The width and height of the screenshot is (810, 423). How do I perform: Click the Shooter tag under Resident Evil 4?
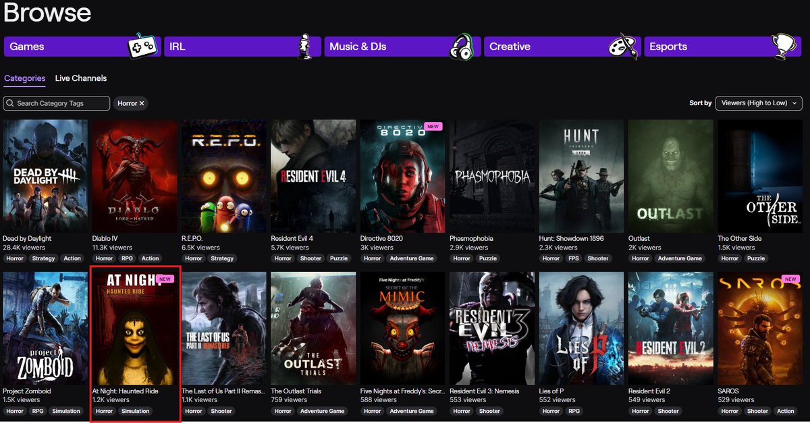311,258
